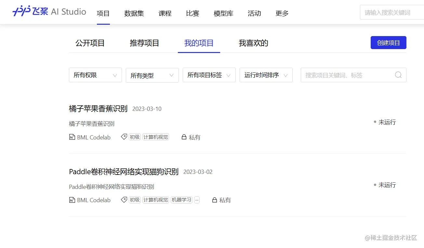
Task: Click BML Codelab label in 橘子苹果香蕉识别 row
Action: pyautogui.click(x=94, y=137)
